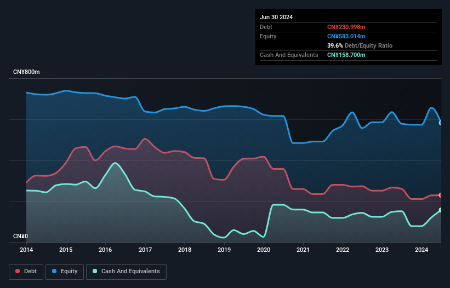Select the teal Cash endpoint marker on the chart

click(x=441, y=210)
